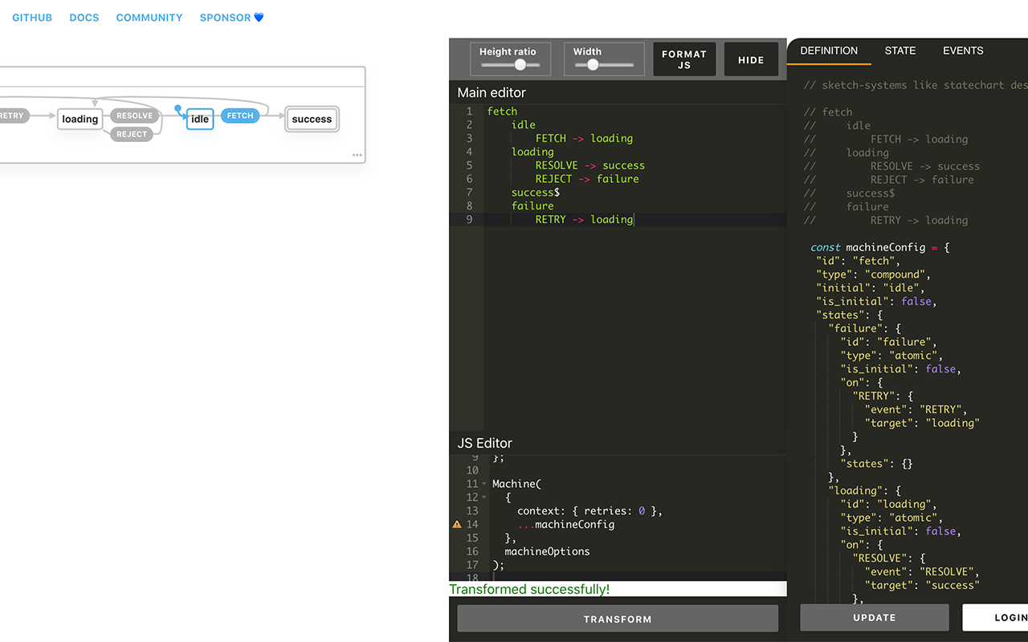Collapse the Machine block on line 11
The height and width of the screenshot is (642, 1028).
(x=483, y=484)
